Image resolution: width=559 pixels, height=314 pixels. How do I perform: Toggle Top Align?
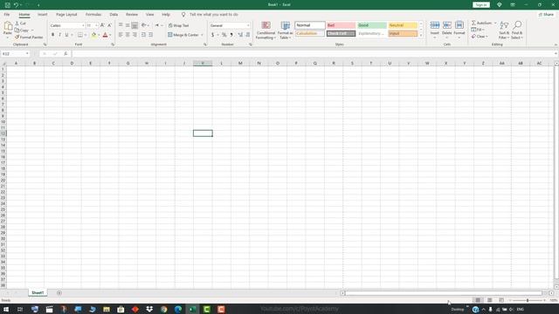121,25
